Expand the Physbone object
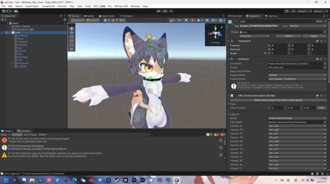Viewport: 330px width, 184px height. click(x=13, y=63)
